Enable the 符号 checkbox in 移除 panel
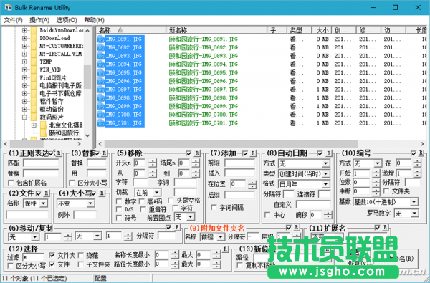The height and width of the screenshot is (283, 430). [119, 218]
